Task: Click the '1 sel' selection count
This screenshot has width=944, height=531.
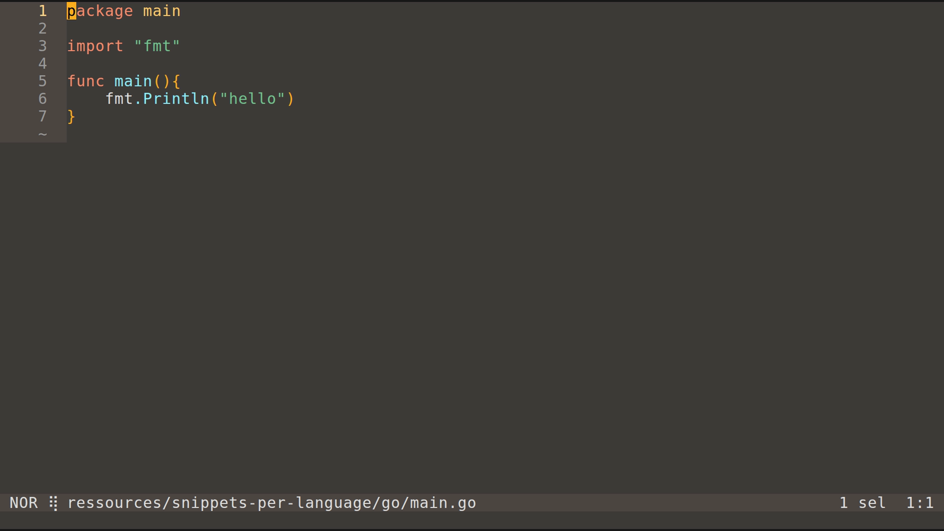Action: coord(862,503)
